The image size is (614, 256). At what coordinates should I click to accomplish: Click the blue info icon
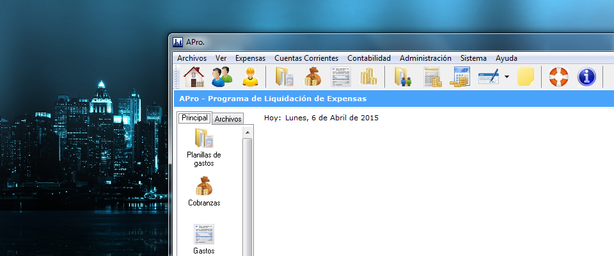pos(586,77)
